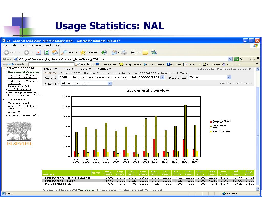Open Smiley Central in the toolbar
This screenshot has height=197, width=262.
130,64
